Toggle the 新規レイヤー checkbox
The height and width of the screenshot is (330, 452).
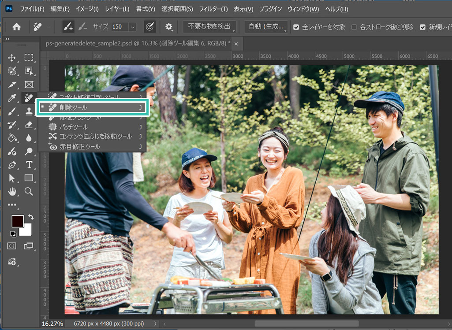422,27
